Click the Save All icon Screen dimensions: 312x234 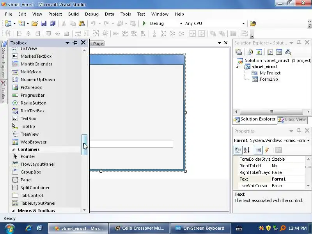point(53,23)
